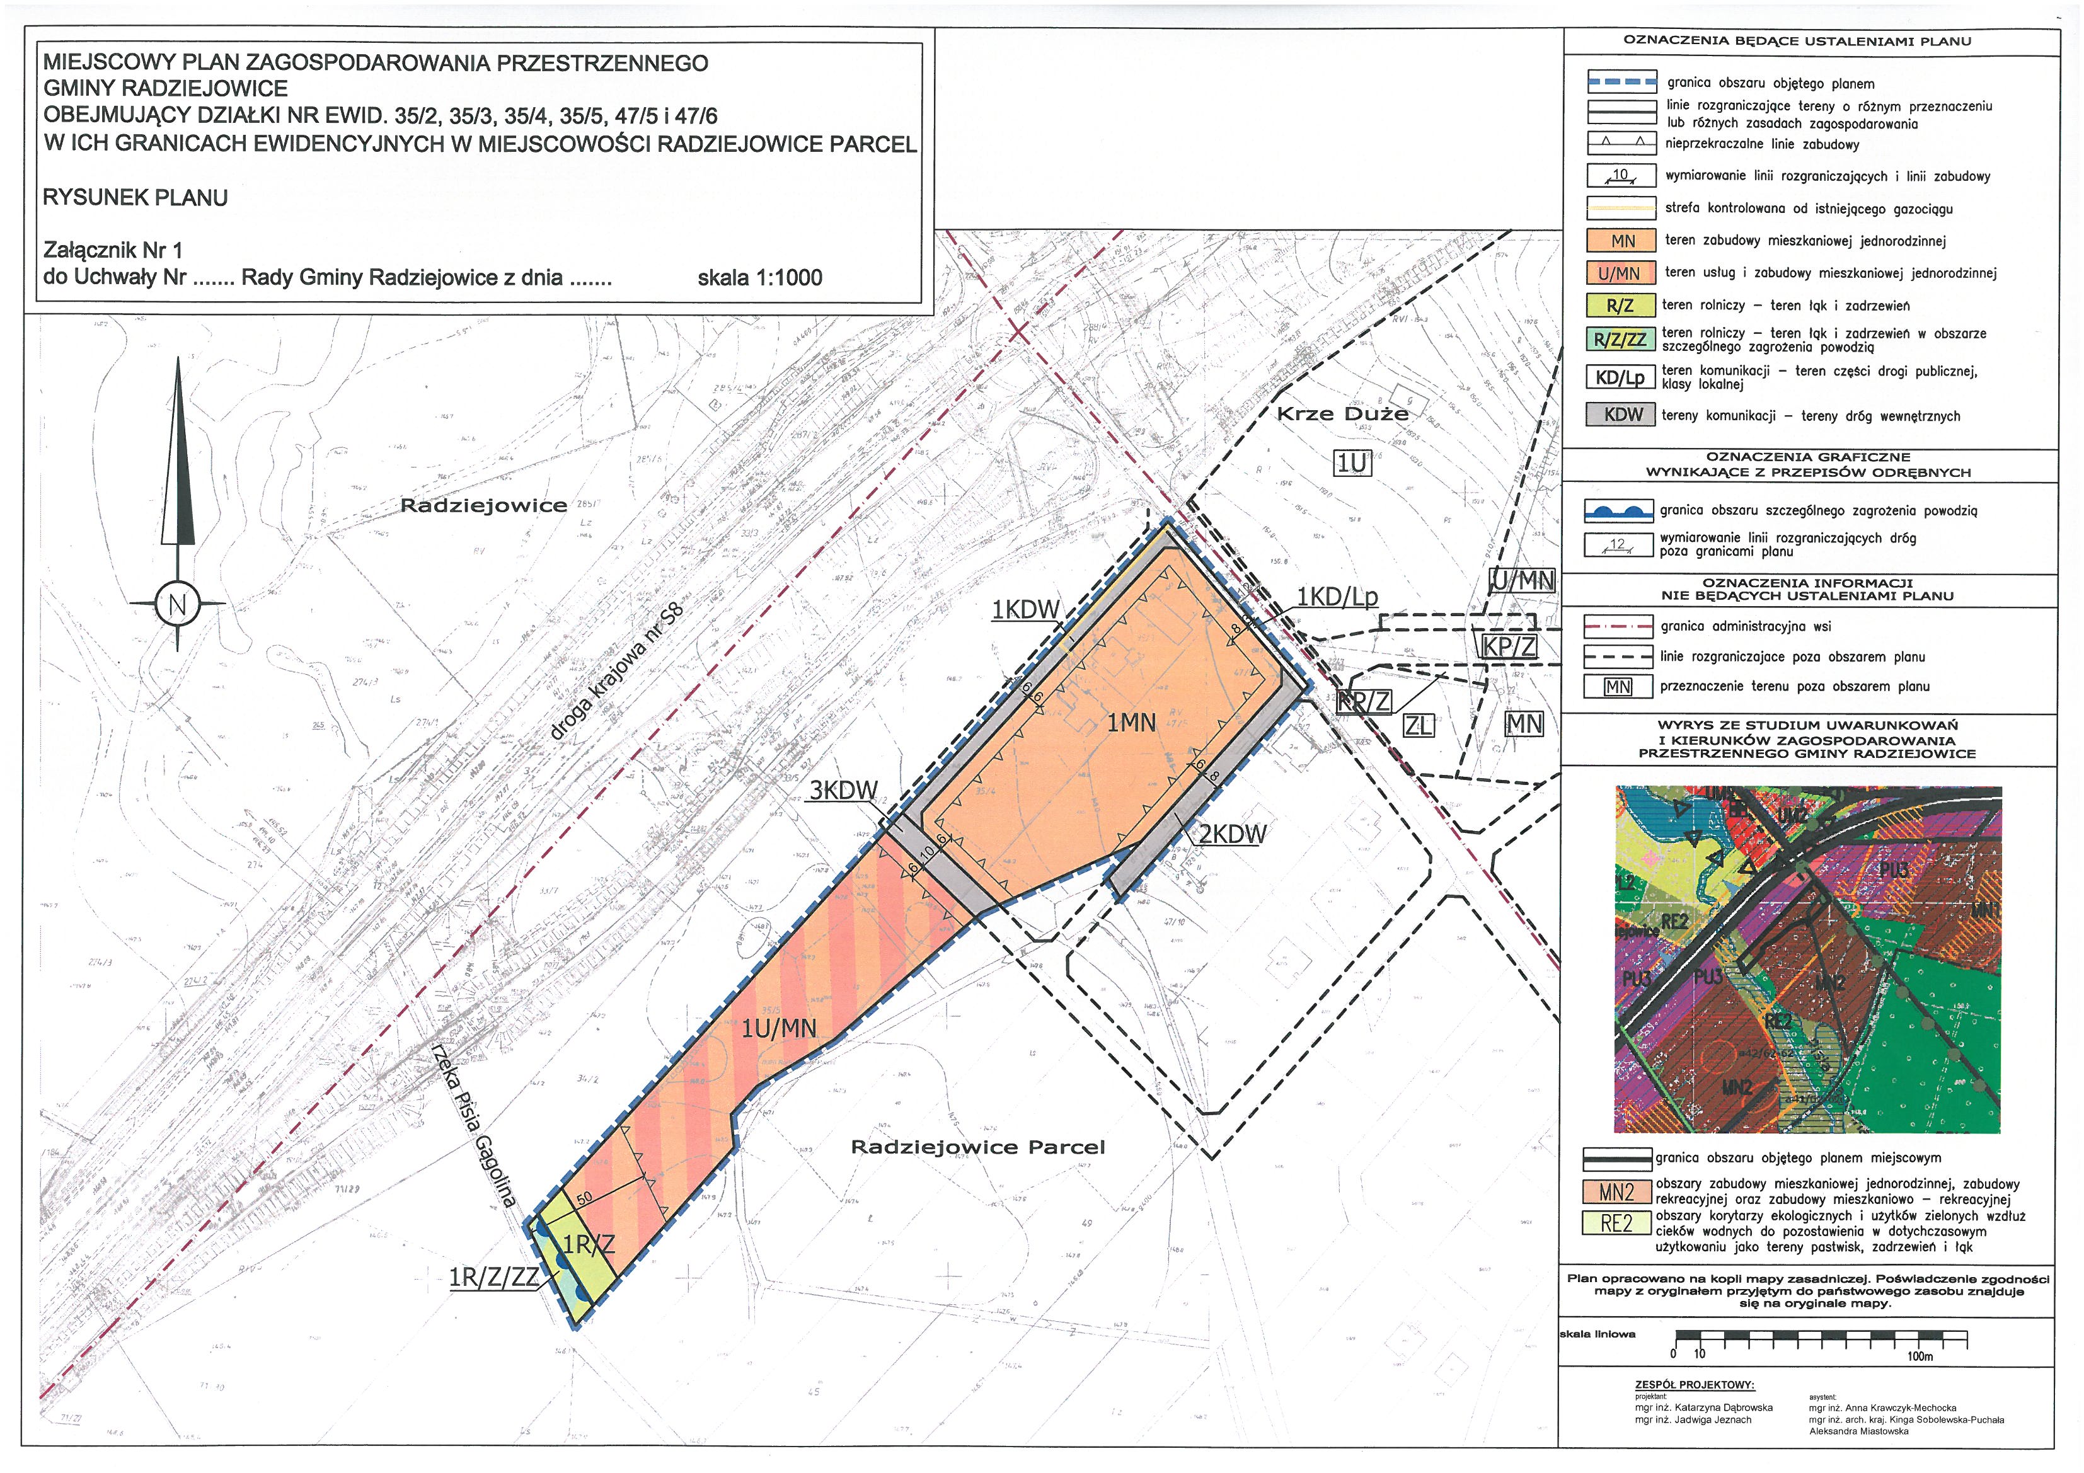2084x1473 pixels.
Task: Click the red dash-dot village boundary legend symbol
Action: coord(1618,626)
